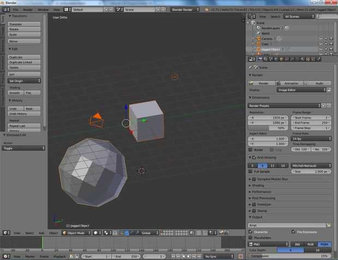Click the output path folder browse icon
The height and width of the screenshot is (260, 338).
click(329, 225)
